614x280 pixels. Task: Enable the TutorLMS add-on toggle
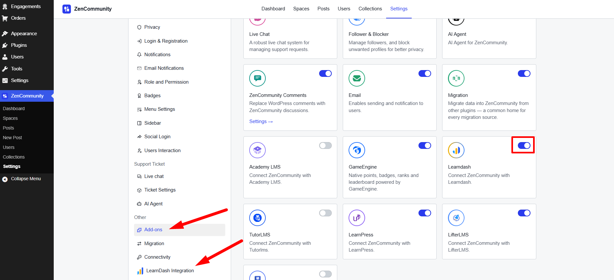click(325, 213)
